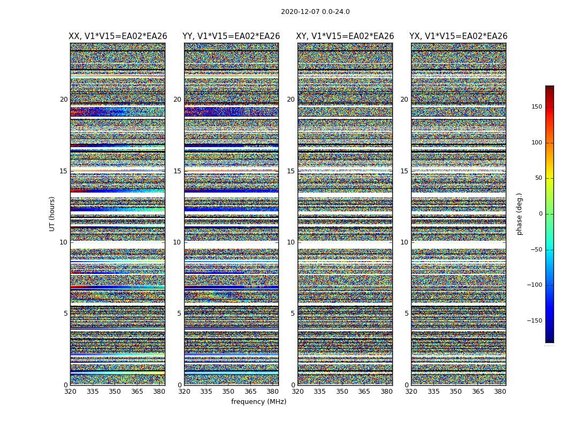This screenshot has height=428, width=562.
Task: Click the date title 2020-12-07 0.0-24.0
Action: pos(315,12)
